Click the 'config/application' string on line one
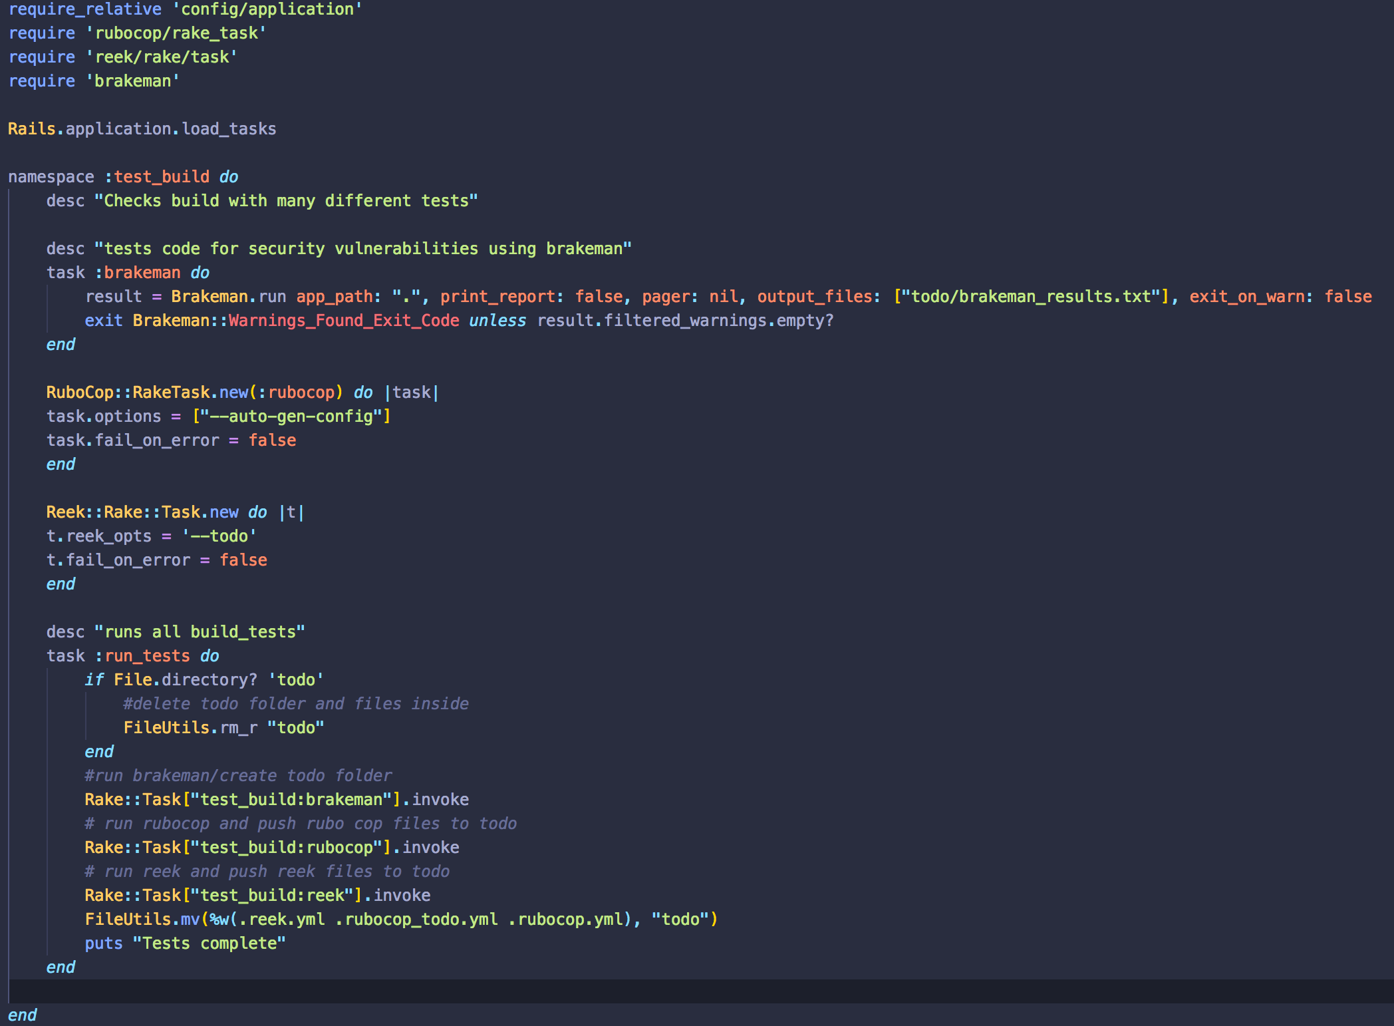 click(267, 9)
